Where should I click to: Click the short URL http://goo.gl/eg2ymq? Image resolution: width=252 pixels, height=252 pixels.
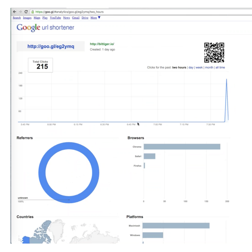[x=51, y=46]
